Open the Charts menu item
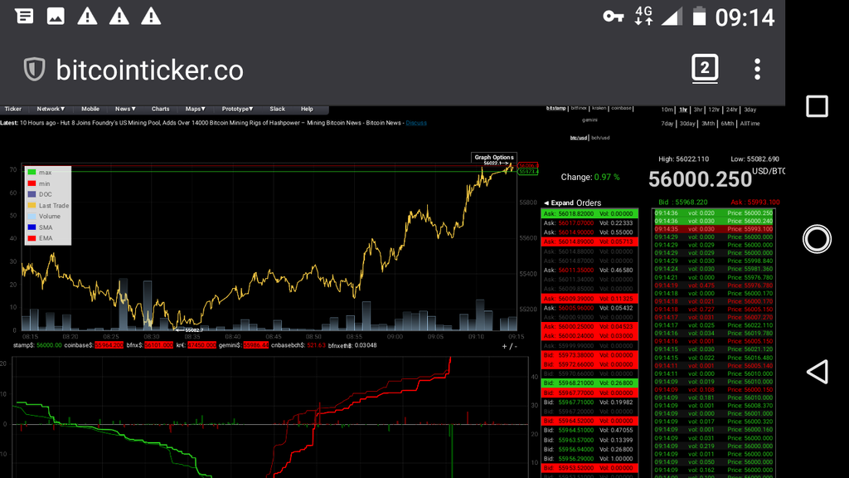 pyautogui.click(x=160, y=109)
